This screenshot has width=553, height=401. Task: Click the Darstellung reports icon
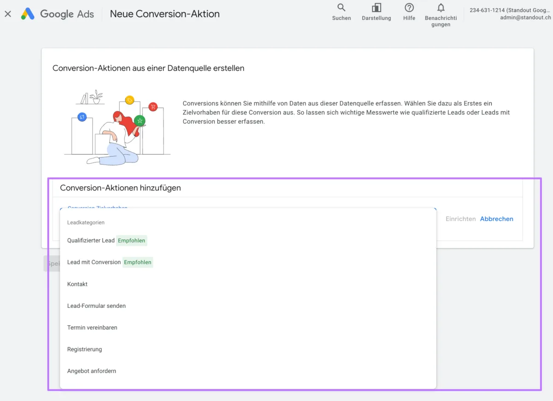pos(376,12)
